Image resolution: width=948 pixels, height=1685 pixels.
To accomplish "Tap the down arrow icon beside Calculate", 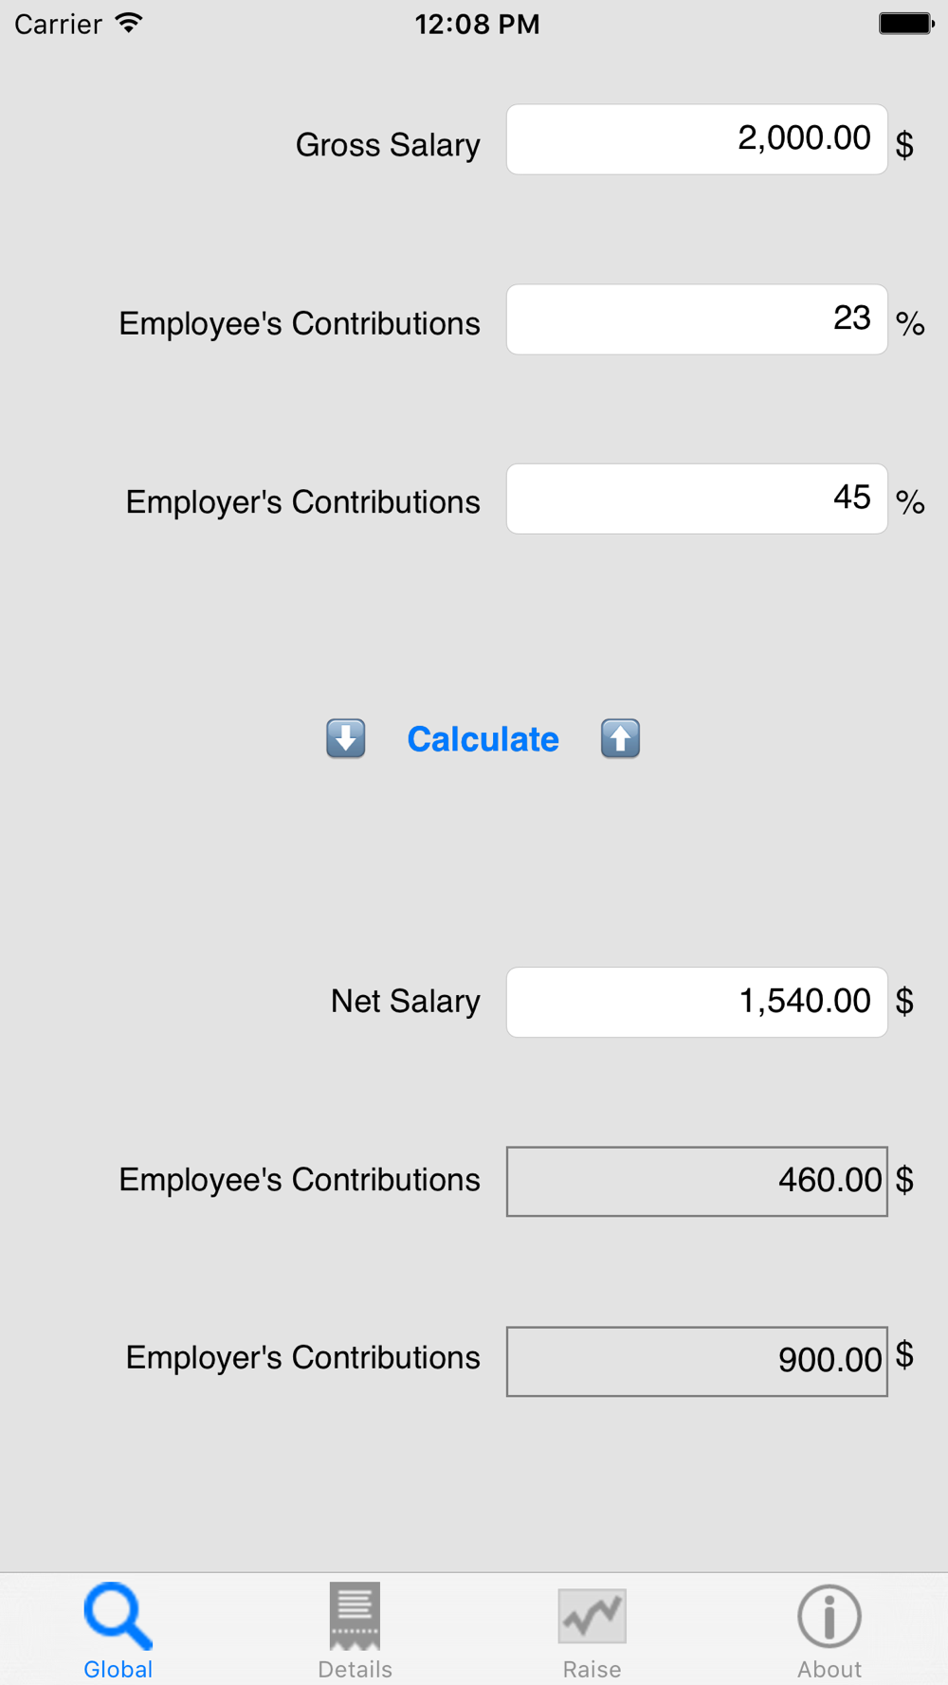I will point(346,738).
